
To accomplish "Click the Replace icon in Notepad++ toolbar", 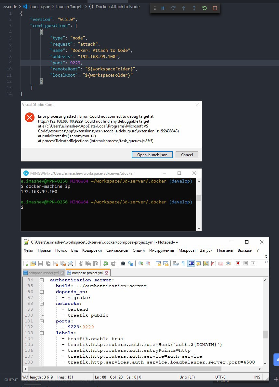I will pos(130,263).
